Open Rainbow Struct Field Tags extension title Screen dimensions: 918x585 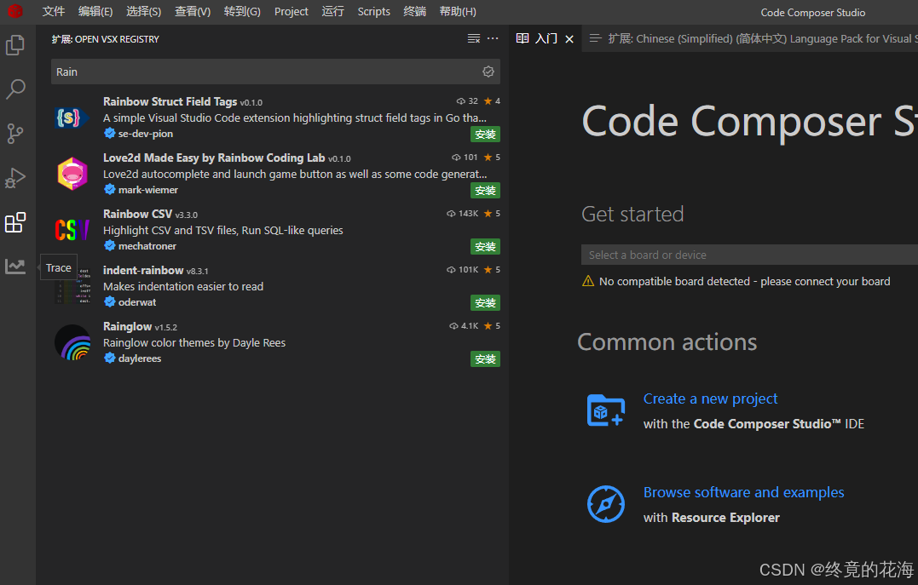coord(170,102)
